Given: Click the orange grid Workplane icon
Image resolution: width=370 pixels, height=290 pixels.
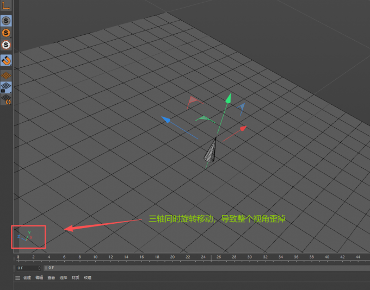Looking at the screenshot, I should point(6,75).
